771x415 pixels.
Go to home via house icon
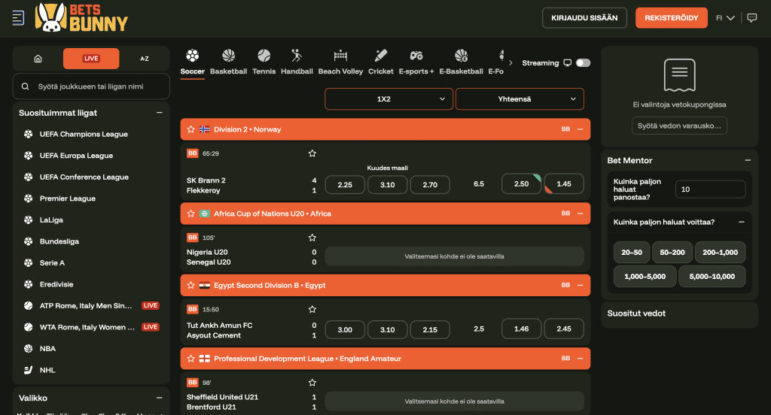[38, 59]
